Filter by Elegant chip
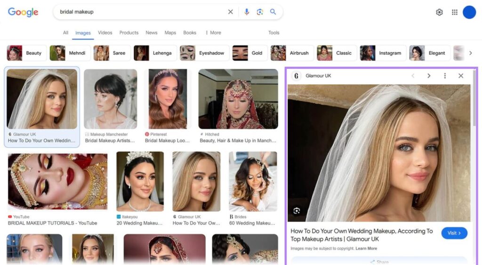The width and height of the screenshot is (482, 265). tap(430, 53)
